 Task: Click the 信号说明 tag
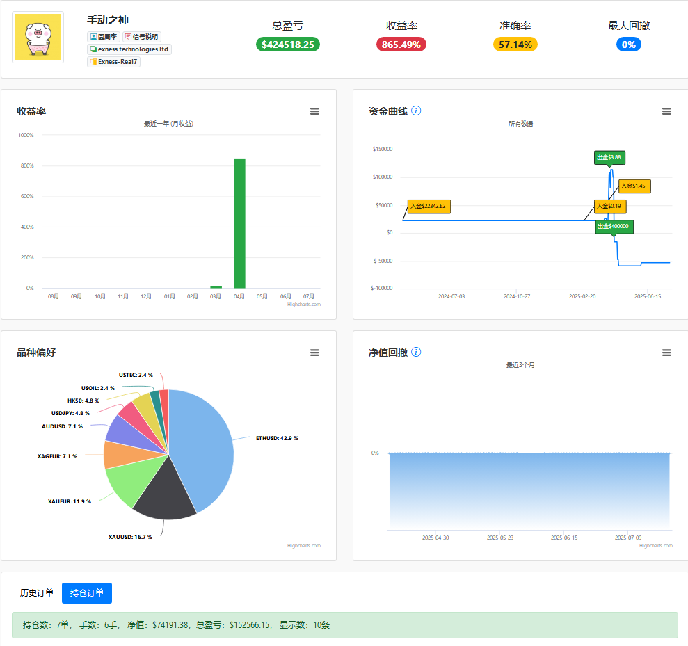tap(141, 37)
